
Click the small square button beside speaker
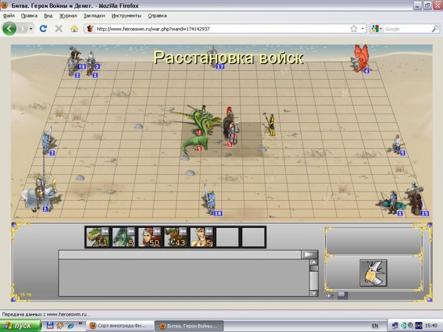[343, 295]
